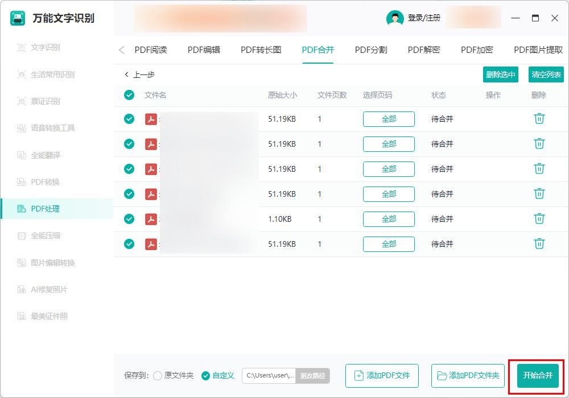
Task: Click the C:\Users\user save path field
Action: click(269, 375)
